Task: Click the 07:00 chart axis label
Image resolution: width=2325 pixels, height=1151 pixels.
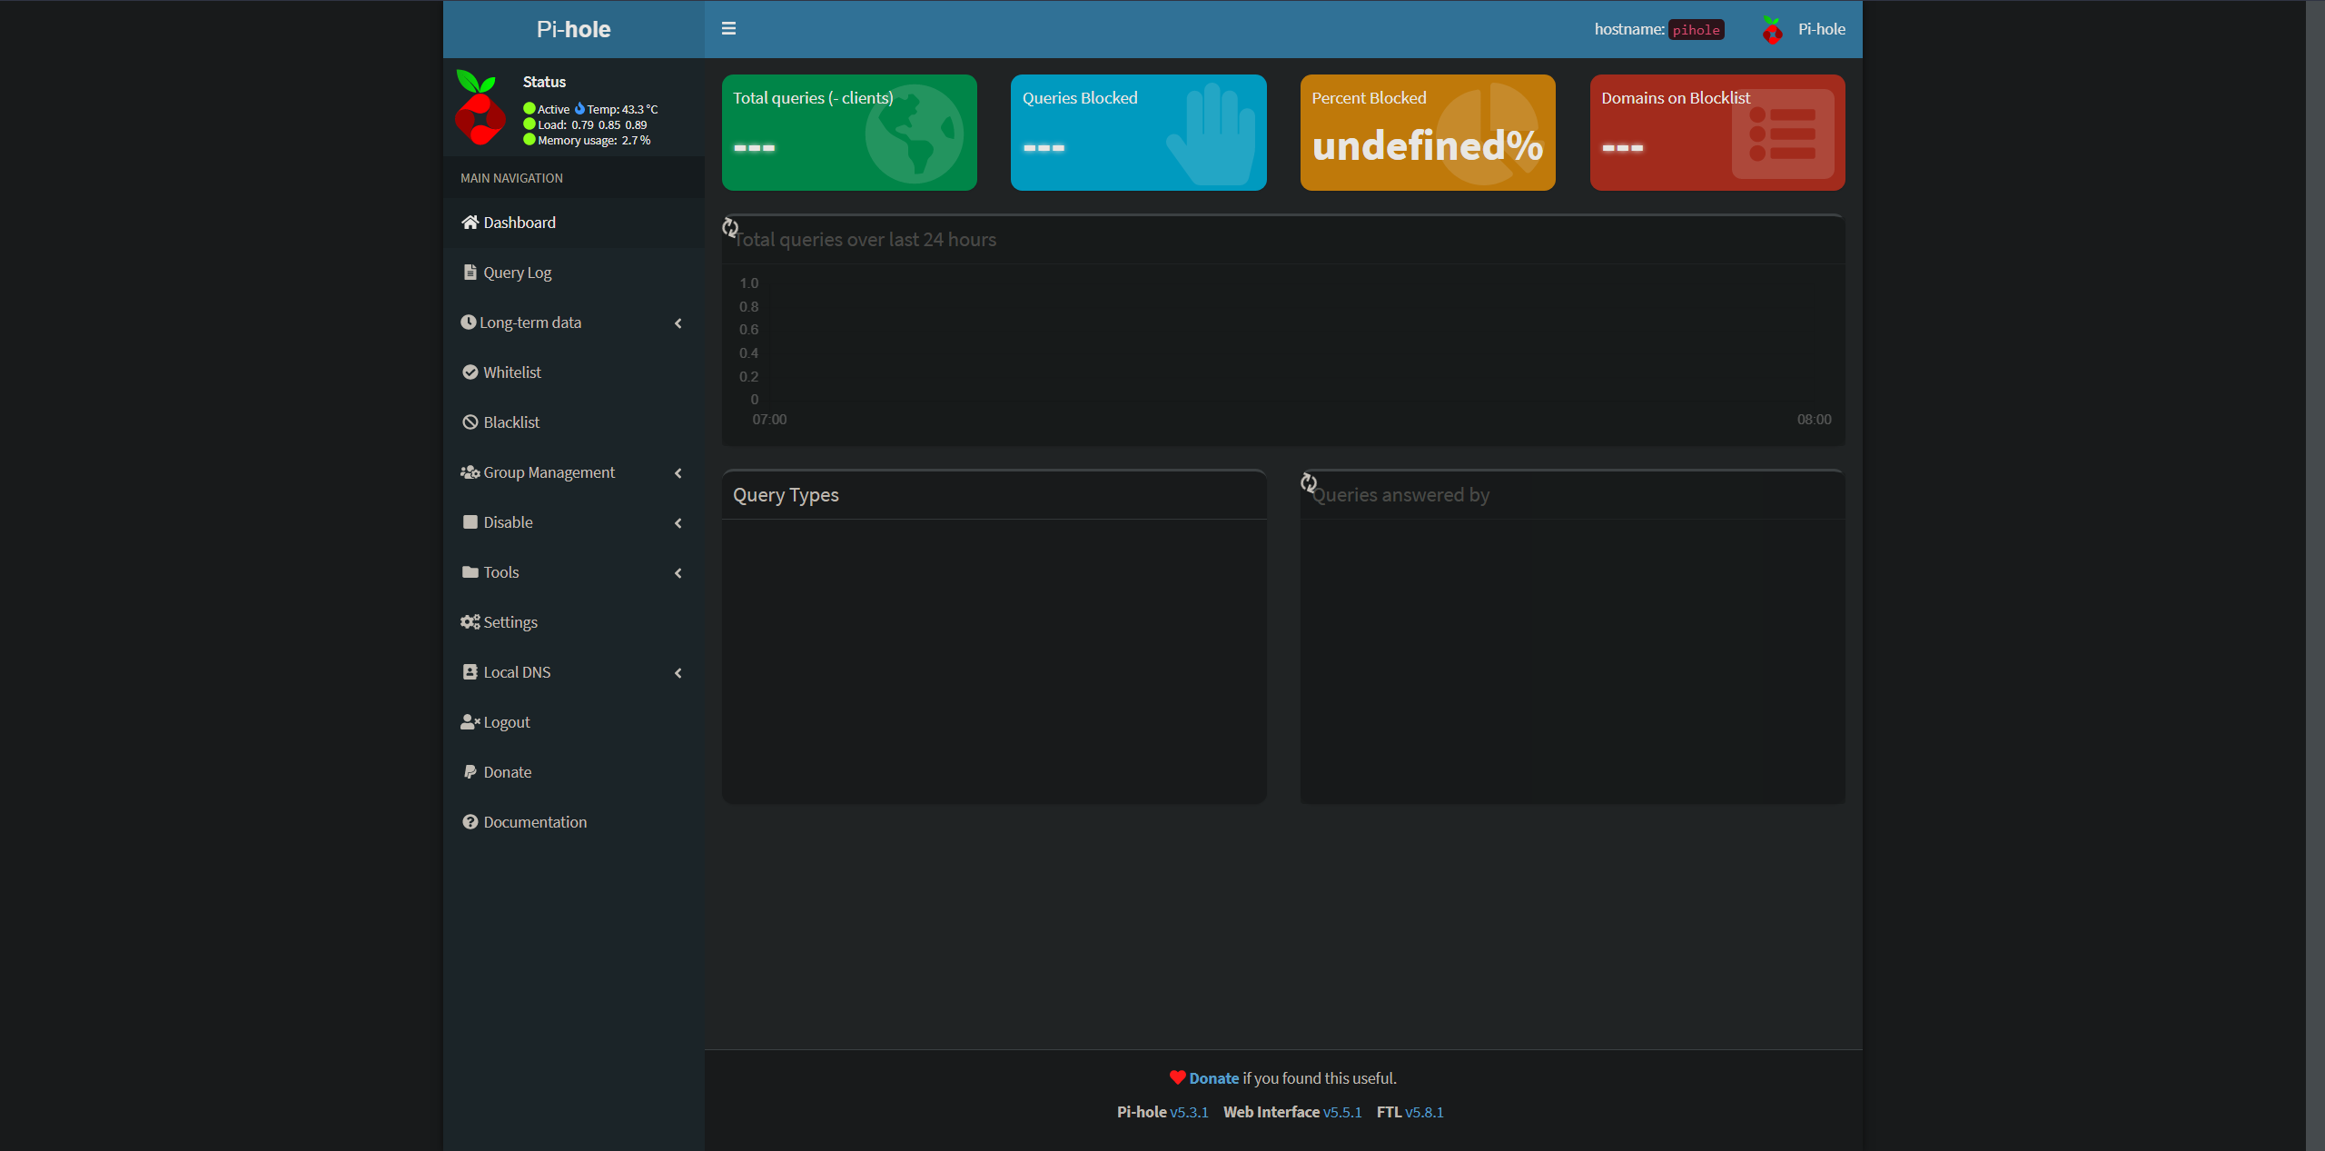Action: tap(769, 420)
